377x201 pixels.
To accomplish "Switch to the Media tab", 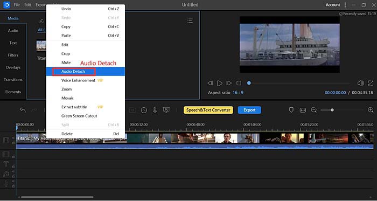I will [13, 18].
